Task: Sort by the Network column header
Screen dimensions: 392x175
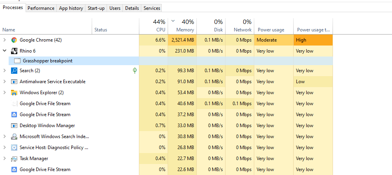Action: click(240, 26)
